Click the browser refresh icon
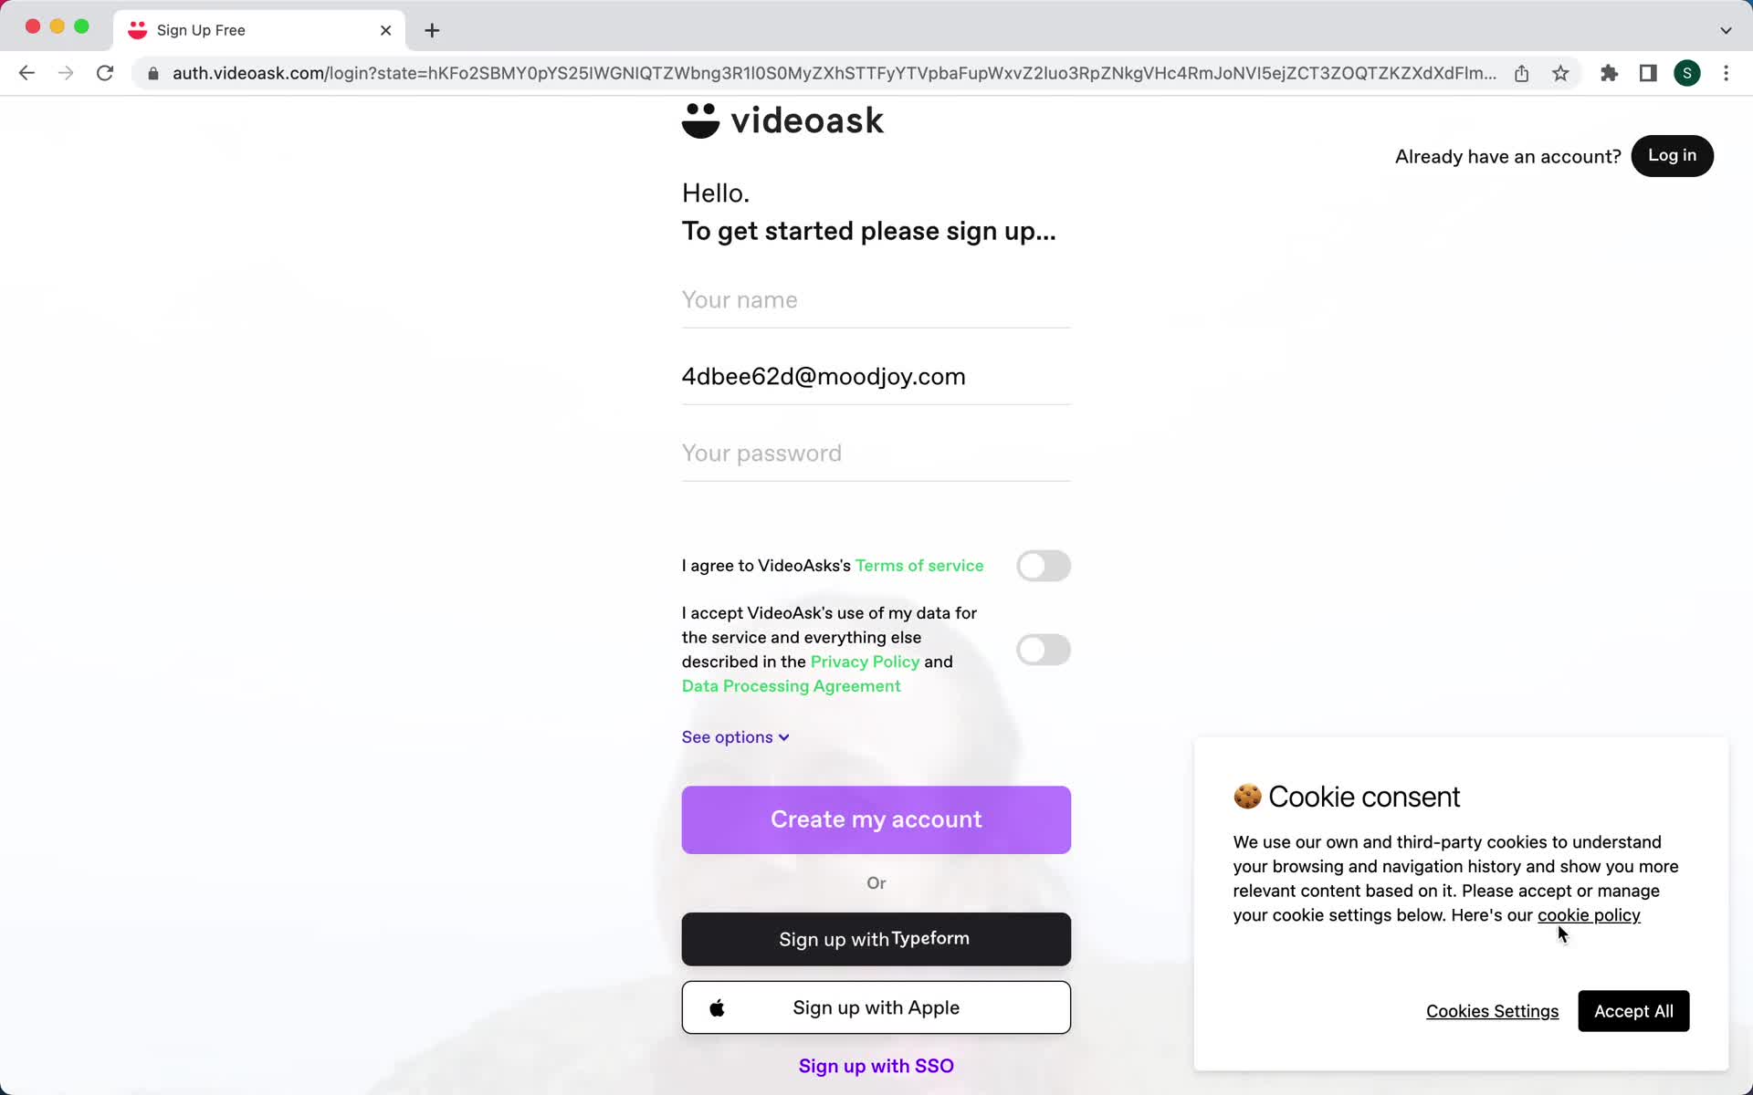Screen dimensions: 1753x1095 click(106, 73)
